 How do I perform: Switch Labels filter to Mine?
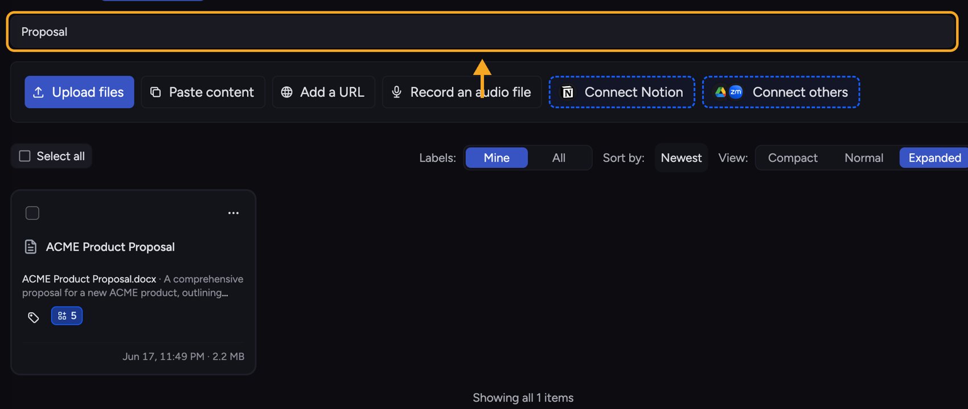click(497, 158)
